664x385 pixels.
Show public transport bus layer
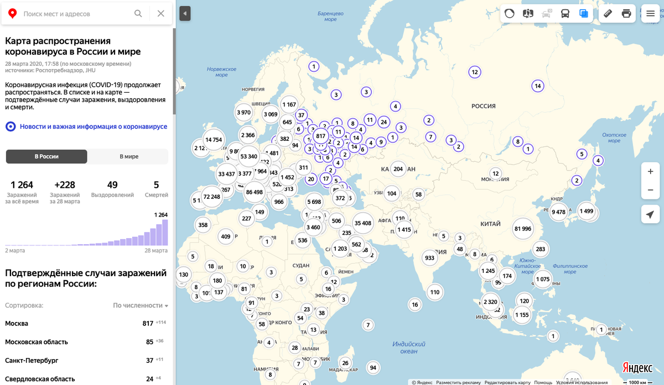pyautogui.click(x=565, y=13)
